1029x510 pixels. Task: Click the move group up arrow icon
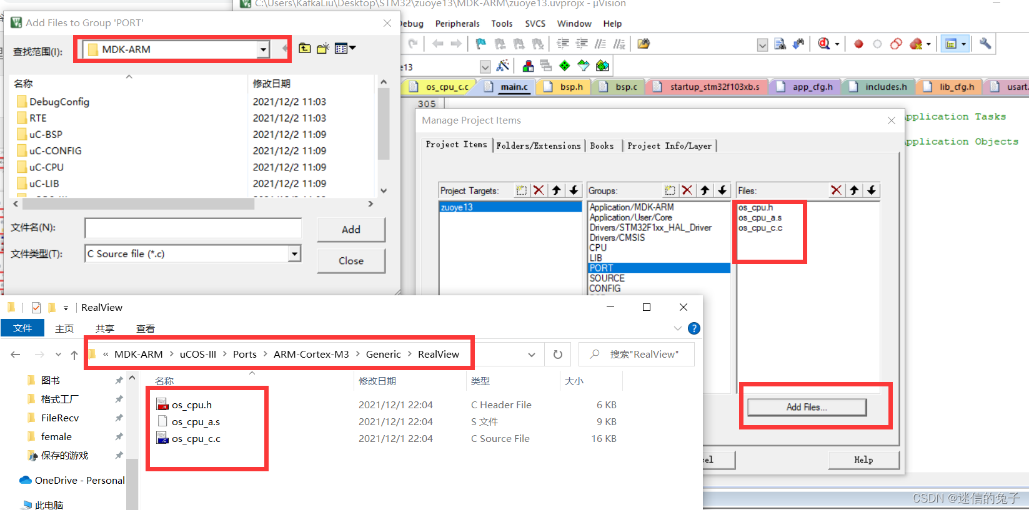705,190
